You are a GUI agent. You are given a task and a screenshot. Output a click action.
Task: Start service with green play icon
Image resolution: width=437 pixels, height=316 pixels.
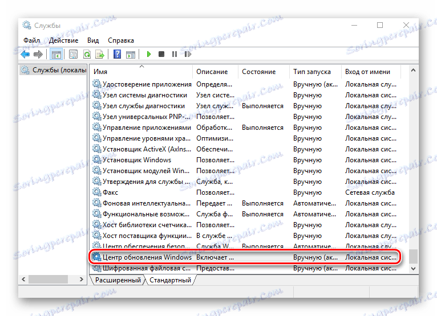coord(148,54)
